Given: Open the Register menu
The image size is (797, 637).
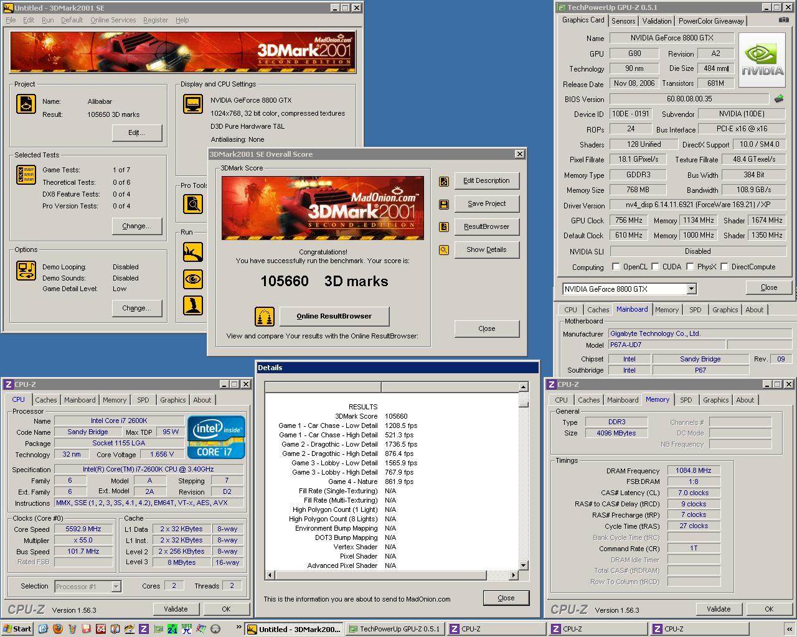Looking at the screenshot, I should click(x=155, y=20).
